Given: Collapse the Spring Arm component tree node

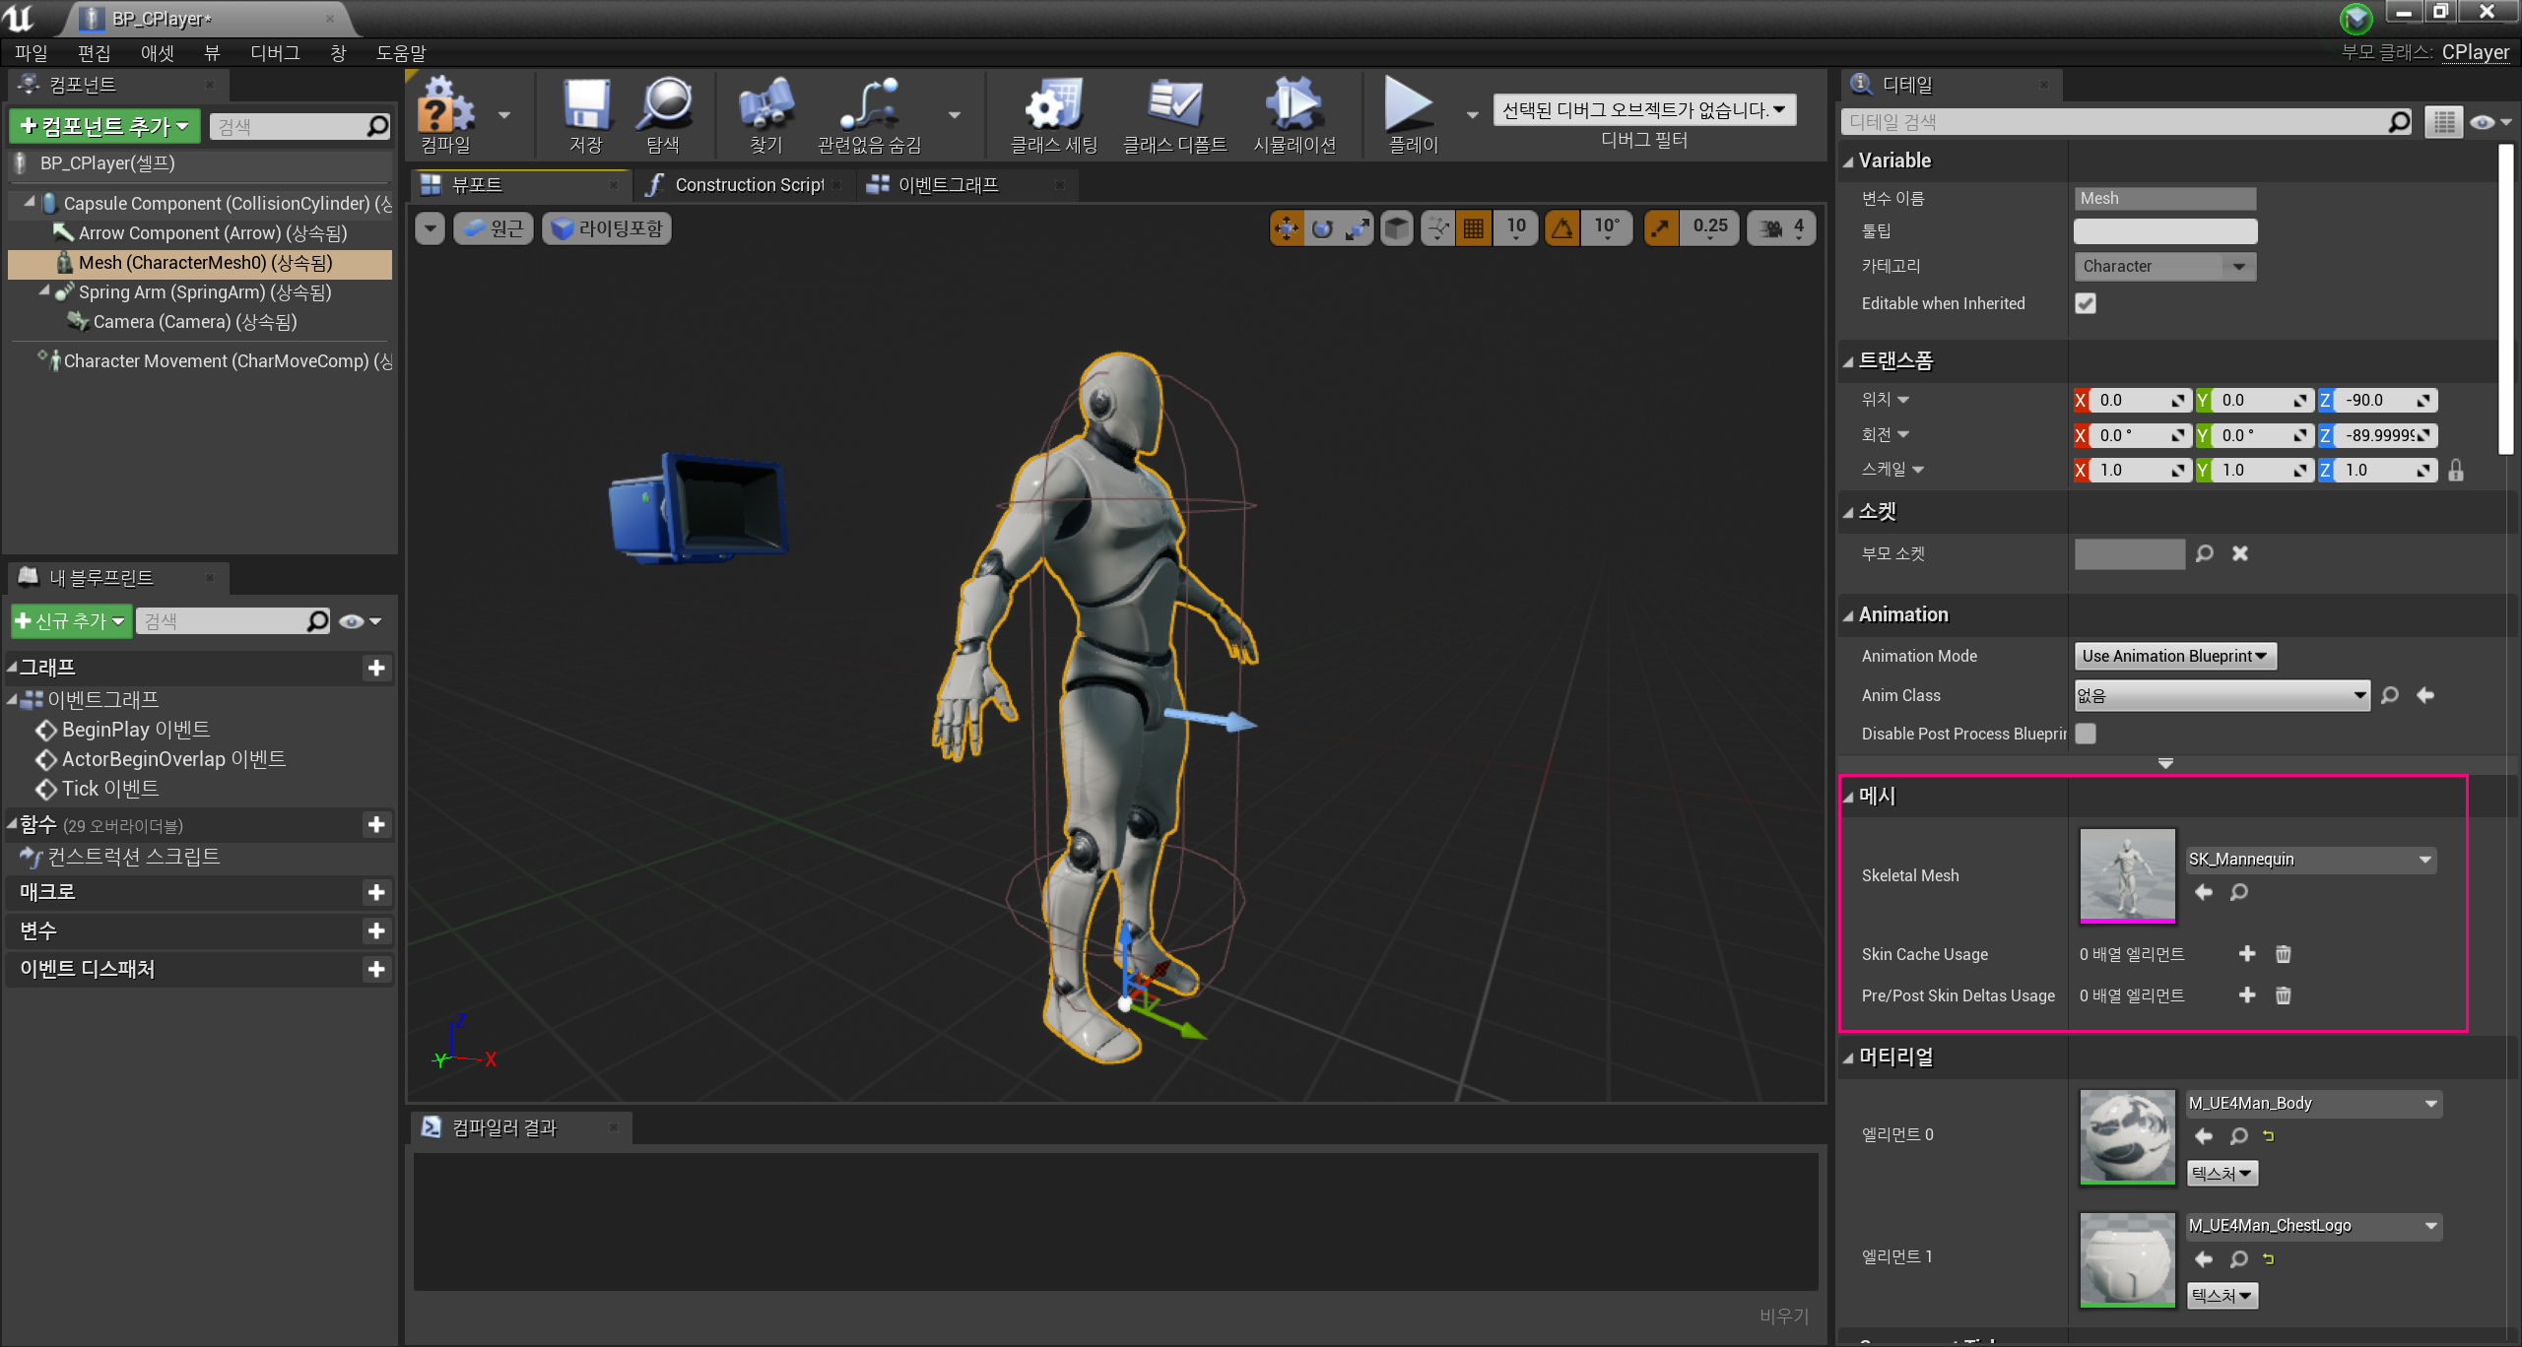Looking at the screenshot, I should coord(43,291).
